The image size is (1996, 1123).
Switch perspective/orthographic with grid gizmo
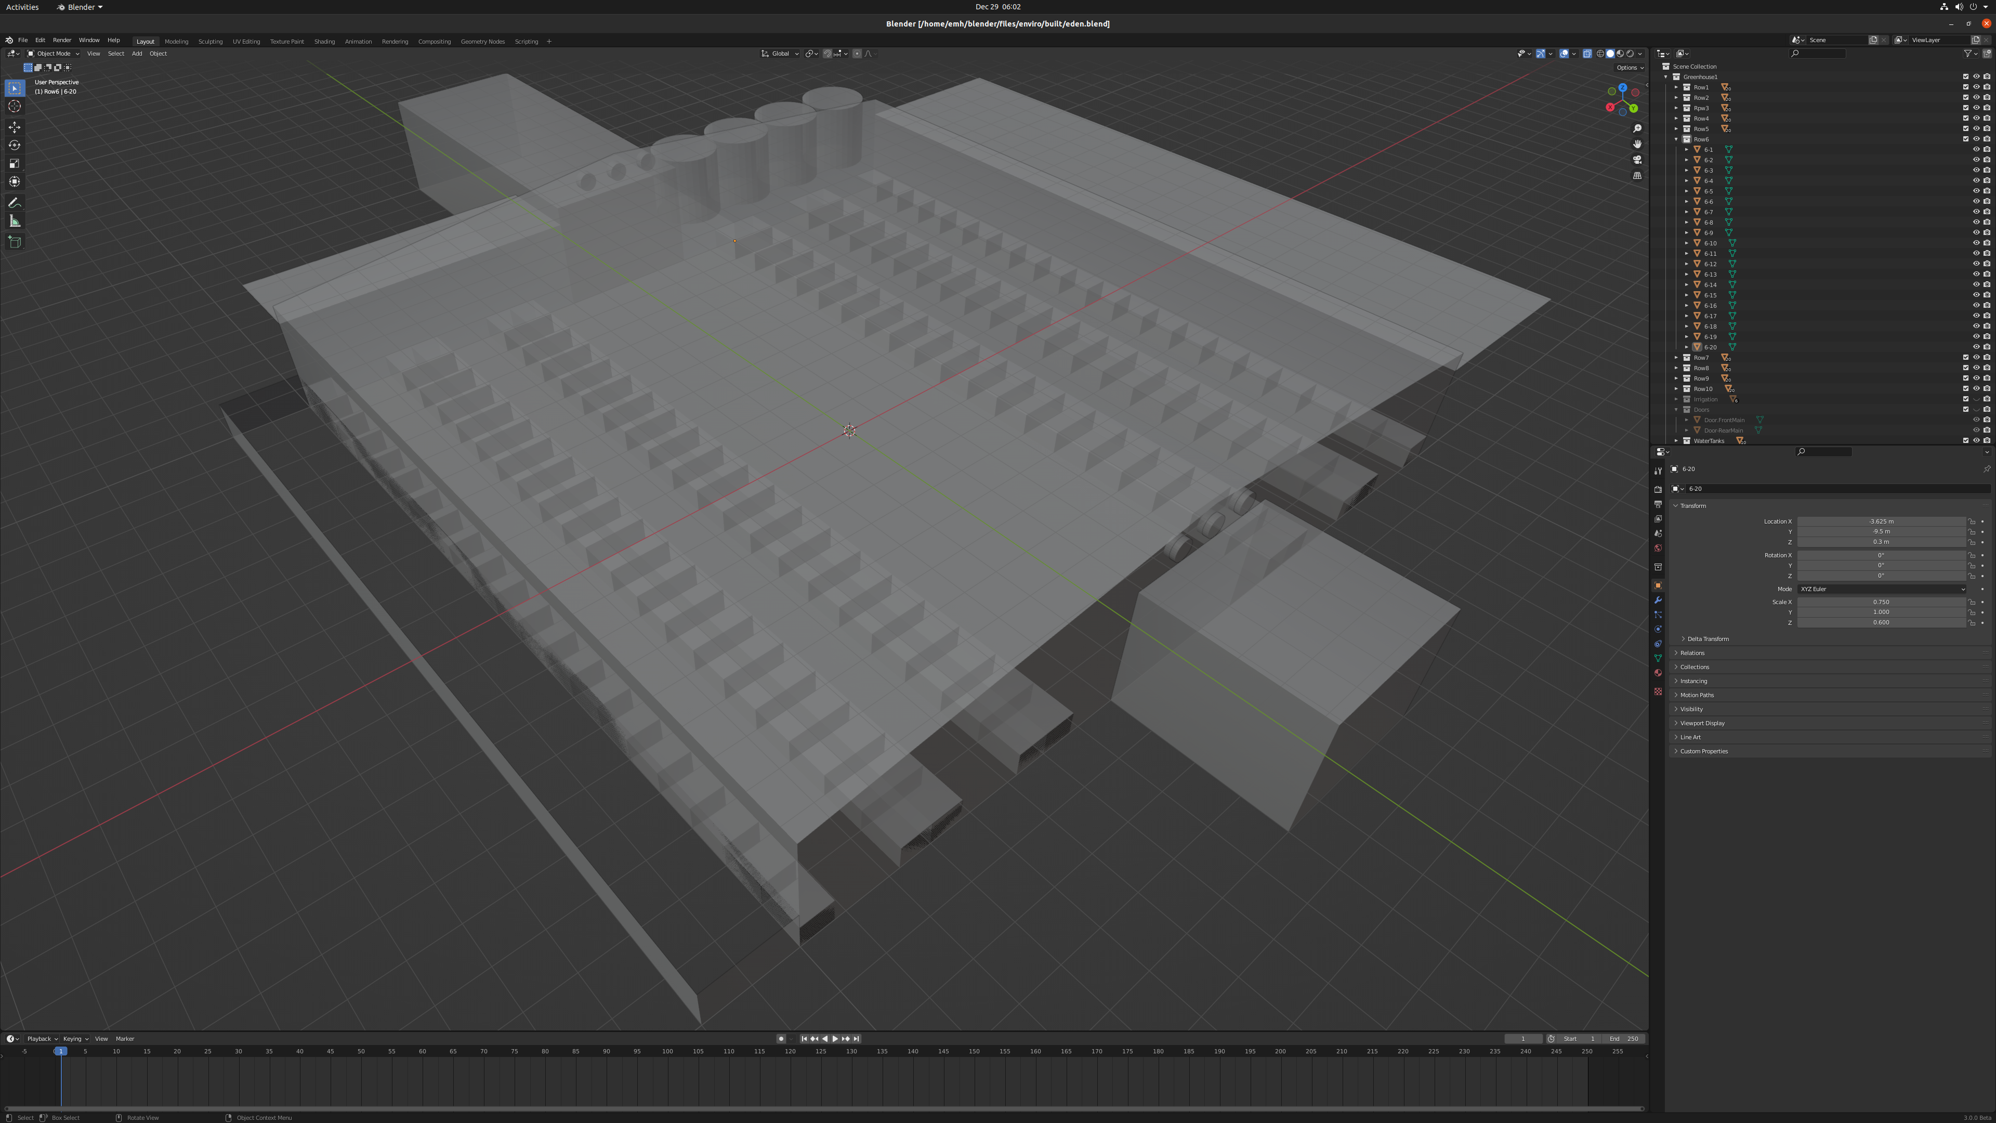[1637, 176]
